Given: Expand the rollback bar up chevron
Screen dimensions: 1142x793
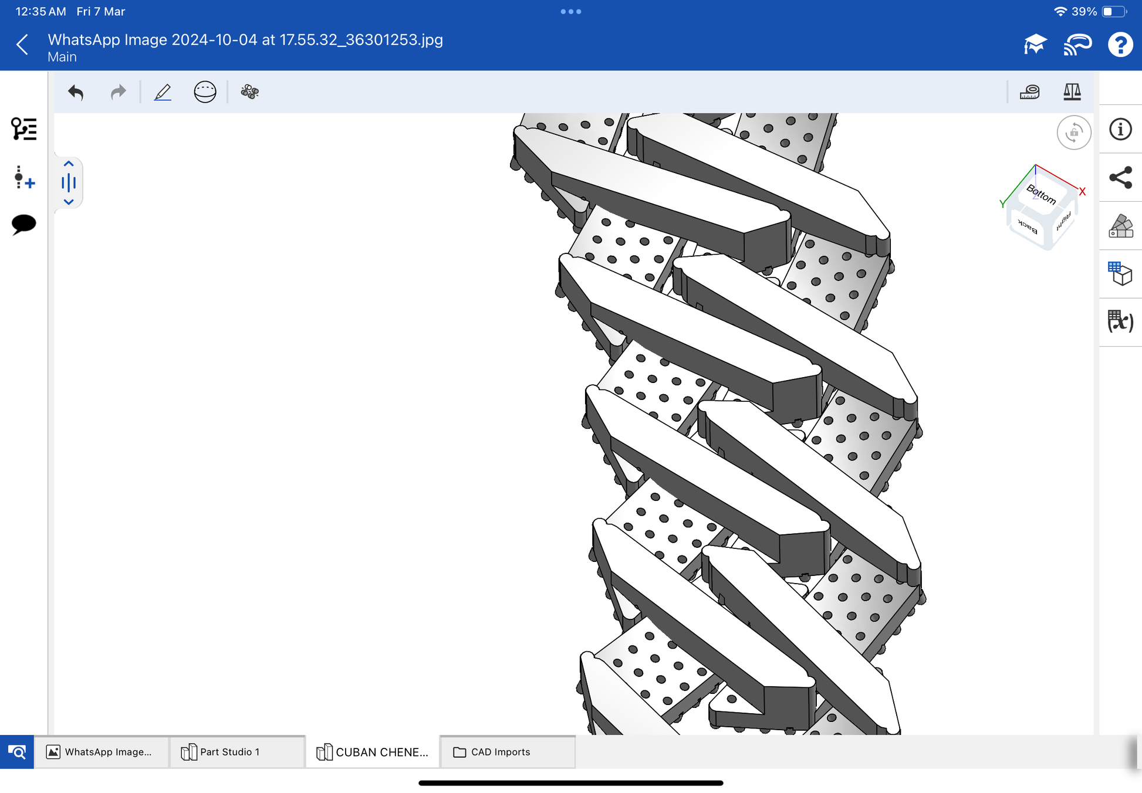Looking at the screenshot, I should coord(69,164).
